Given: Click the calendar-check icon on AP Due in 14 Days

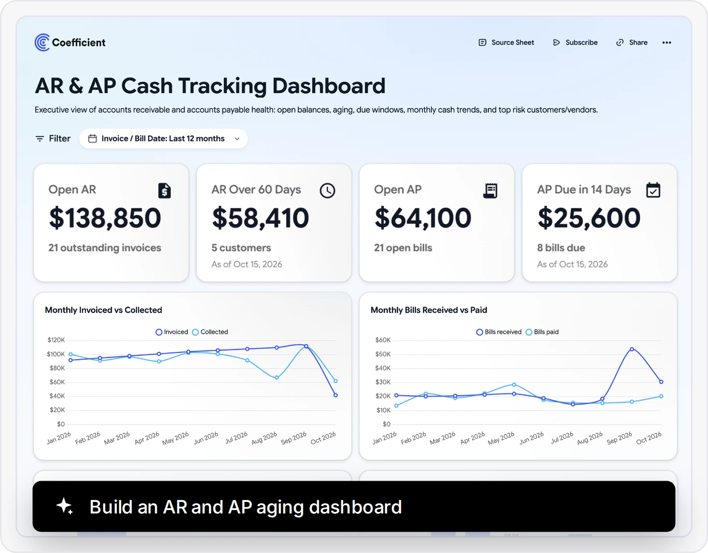Looking at the screenshot, I should pos(653,190).
